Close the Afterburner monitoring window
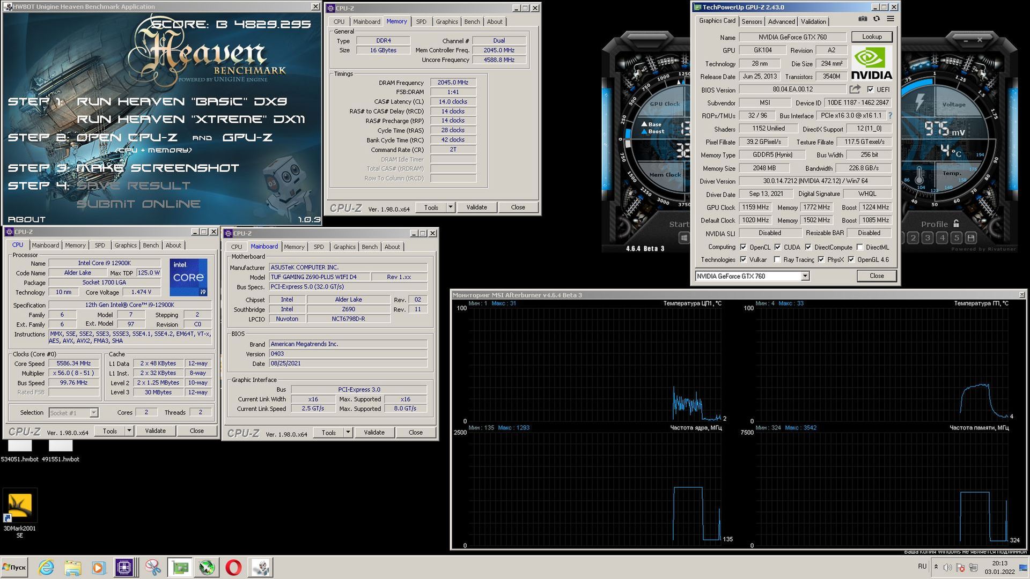Screen dimensions: 1030x579 1022,295
